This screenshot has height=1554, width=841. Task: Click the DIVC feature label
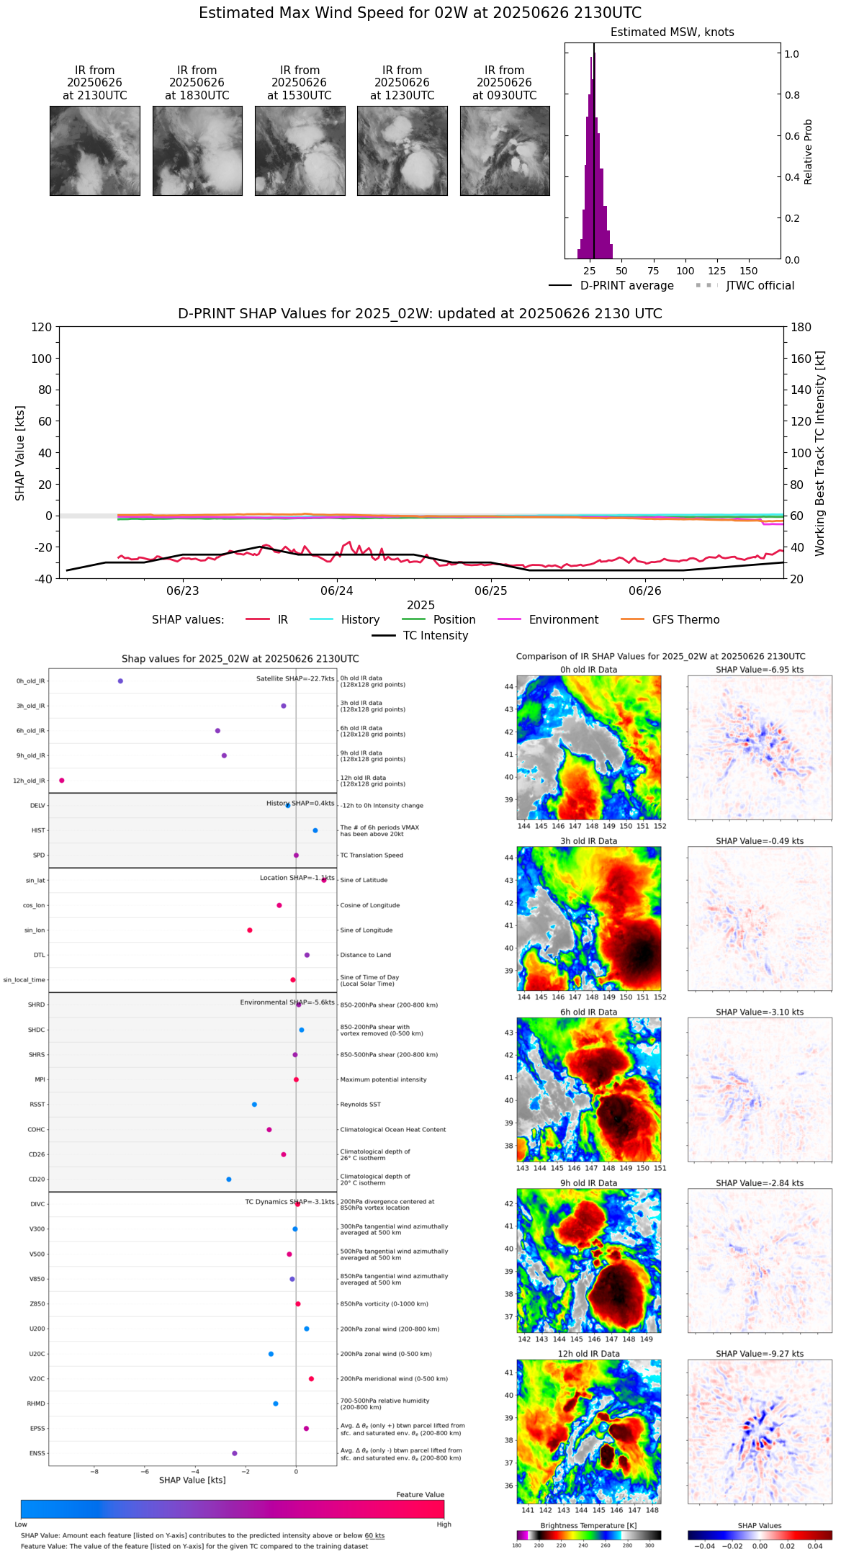tap(37, 1204)
